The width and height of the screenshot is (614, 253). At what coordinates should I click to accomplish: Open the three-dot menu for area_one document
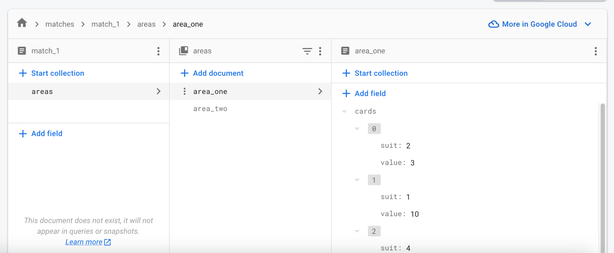pos(595,51)
